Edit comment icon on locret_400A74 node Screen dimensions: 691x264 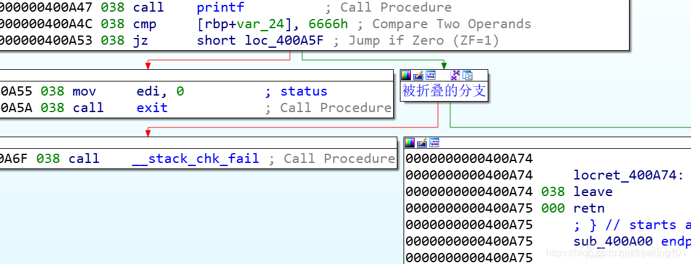point(422,143)
